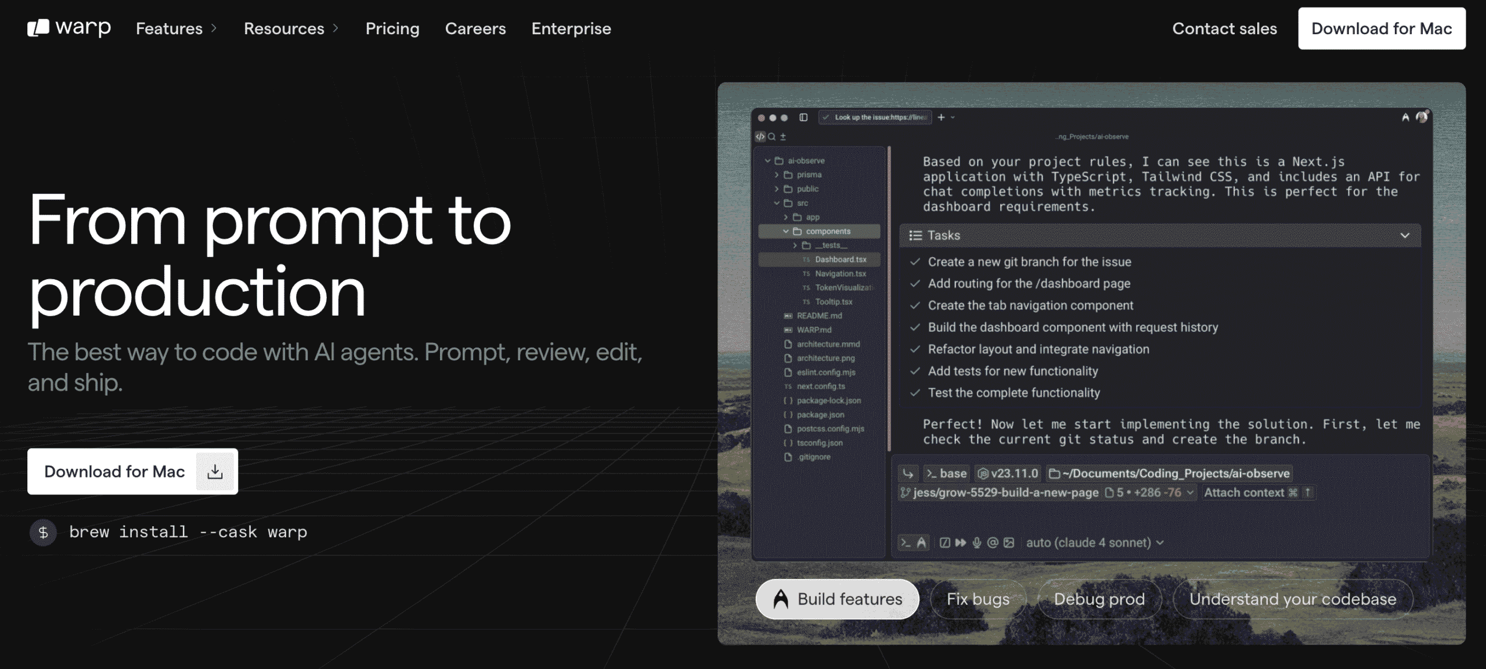The image size is (1486, 669).
Task: Click the download arrow icon on hero button
Action: [215, 472]
